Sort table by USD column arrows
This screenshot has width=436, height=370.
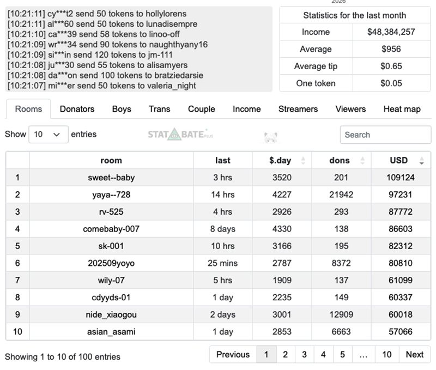coord(421,161)
